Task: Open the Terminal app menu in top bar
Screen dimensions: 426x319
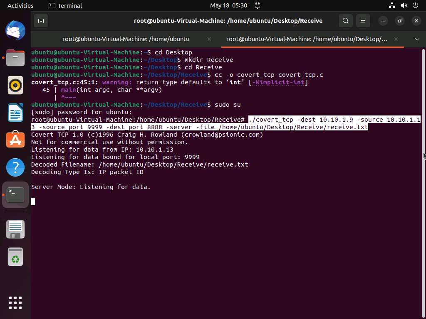Action: (65, 5)
